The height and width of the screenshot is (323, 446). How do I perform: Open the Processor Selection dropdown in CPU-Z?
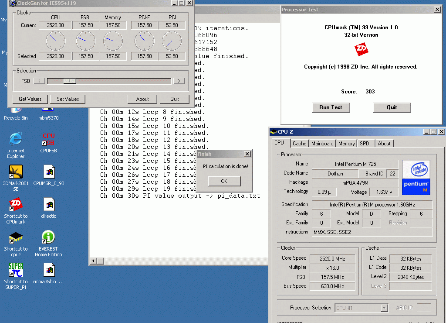pos(384,308)
